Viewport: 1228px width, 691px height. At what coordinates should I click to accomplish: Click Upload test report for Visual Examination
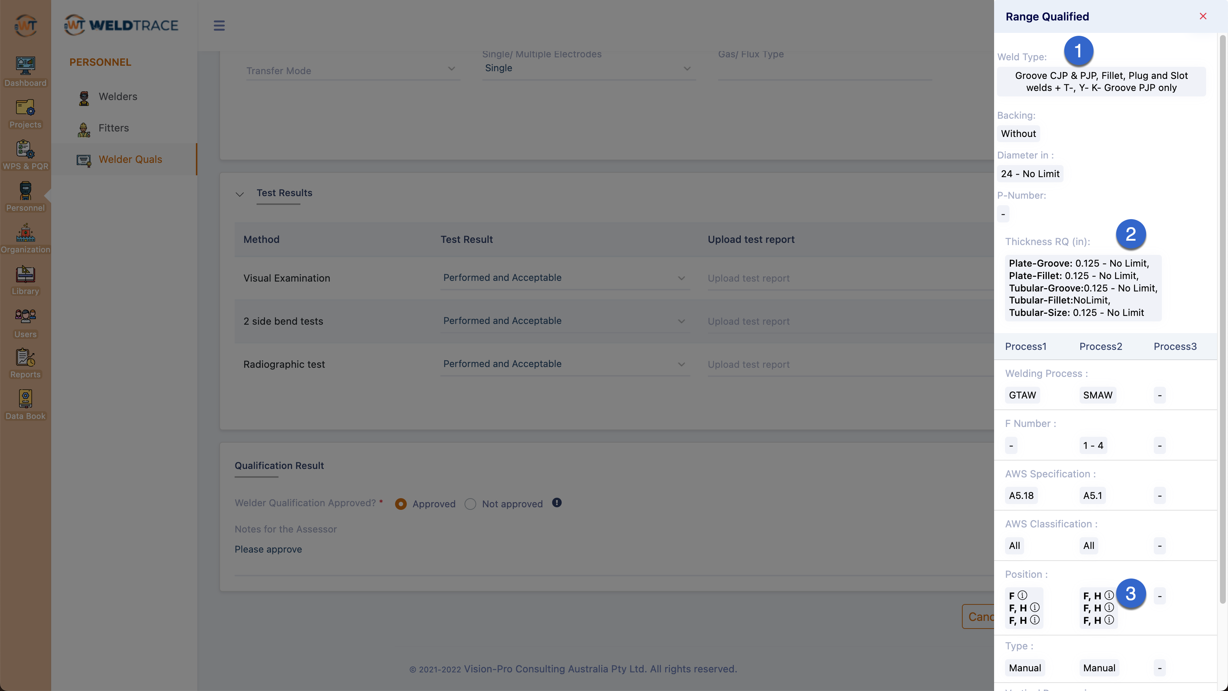tap(850, 278)
